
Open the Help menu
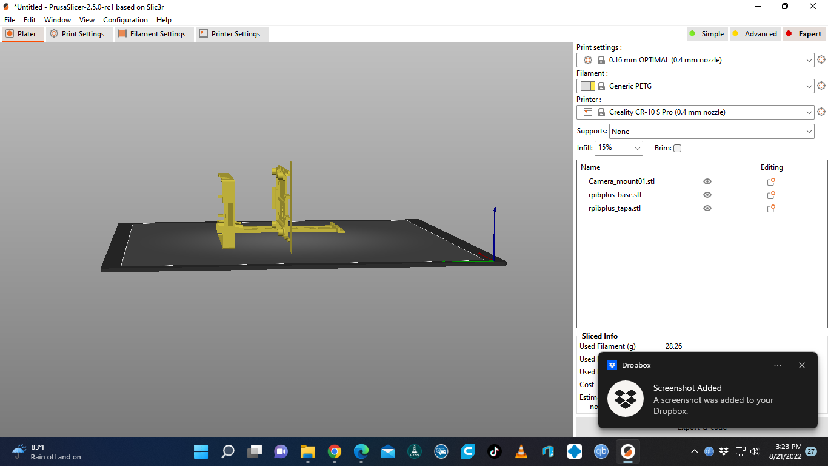(164, 20)
